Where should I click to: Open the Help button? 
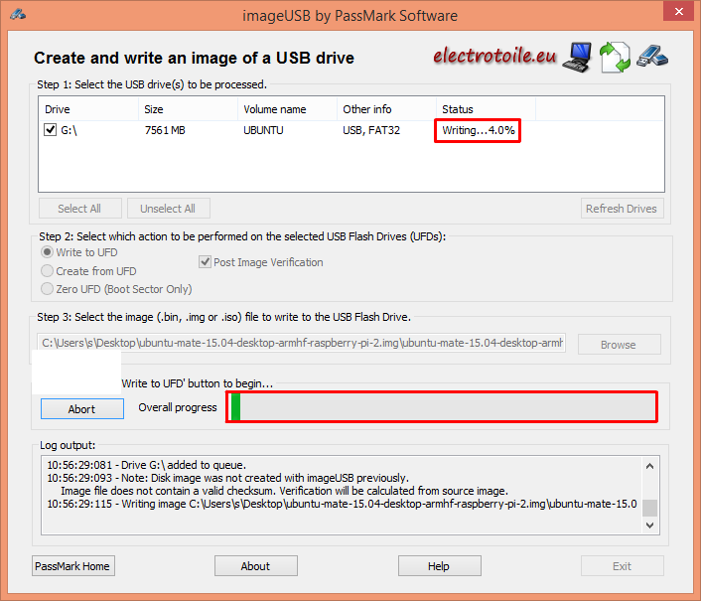[x=440, y=566]
